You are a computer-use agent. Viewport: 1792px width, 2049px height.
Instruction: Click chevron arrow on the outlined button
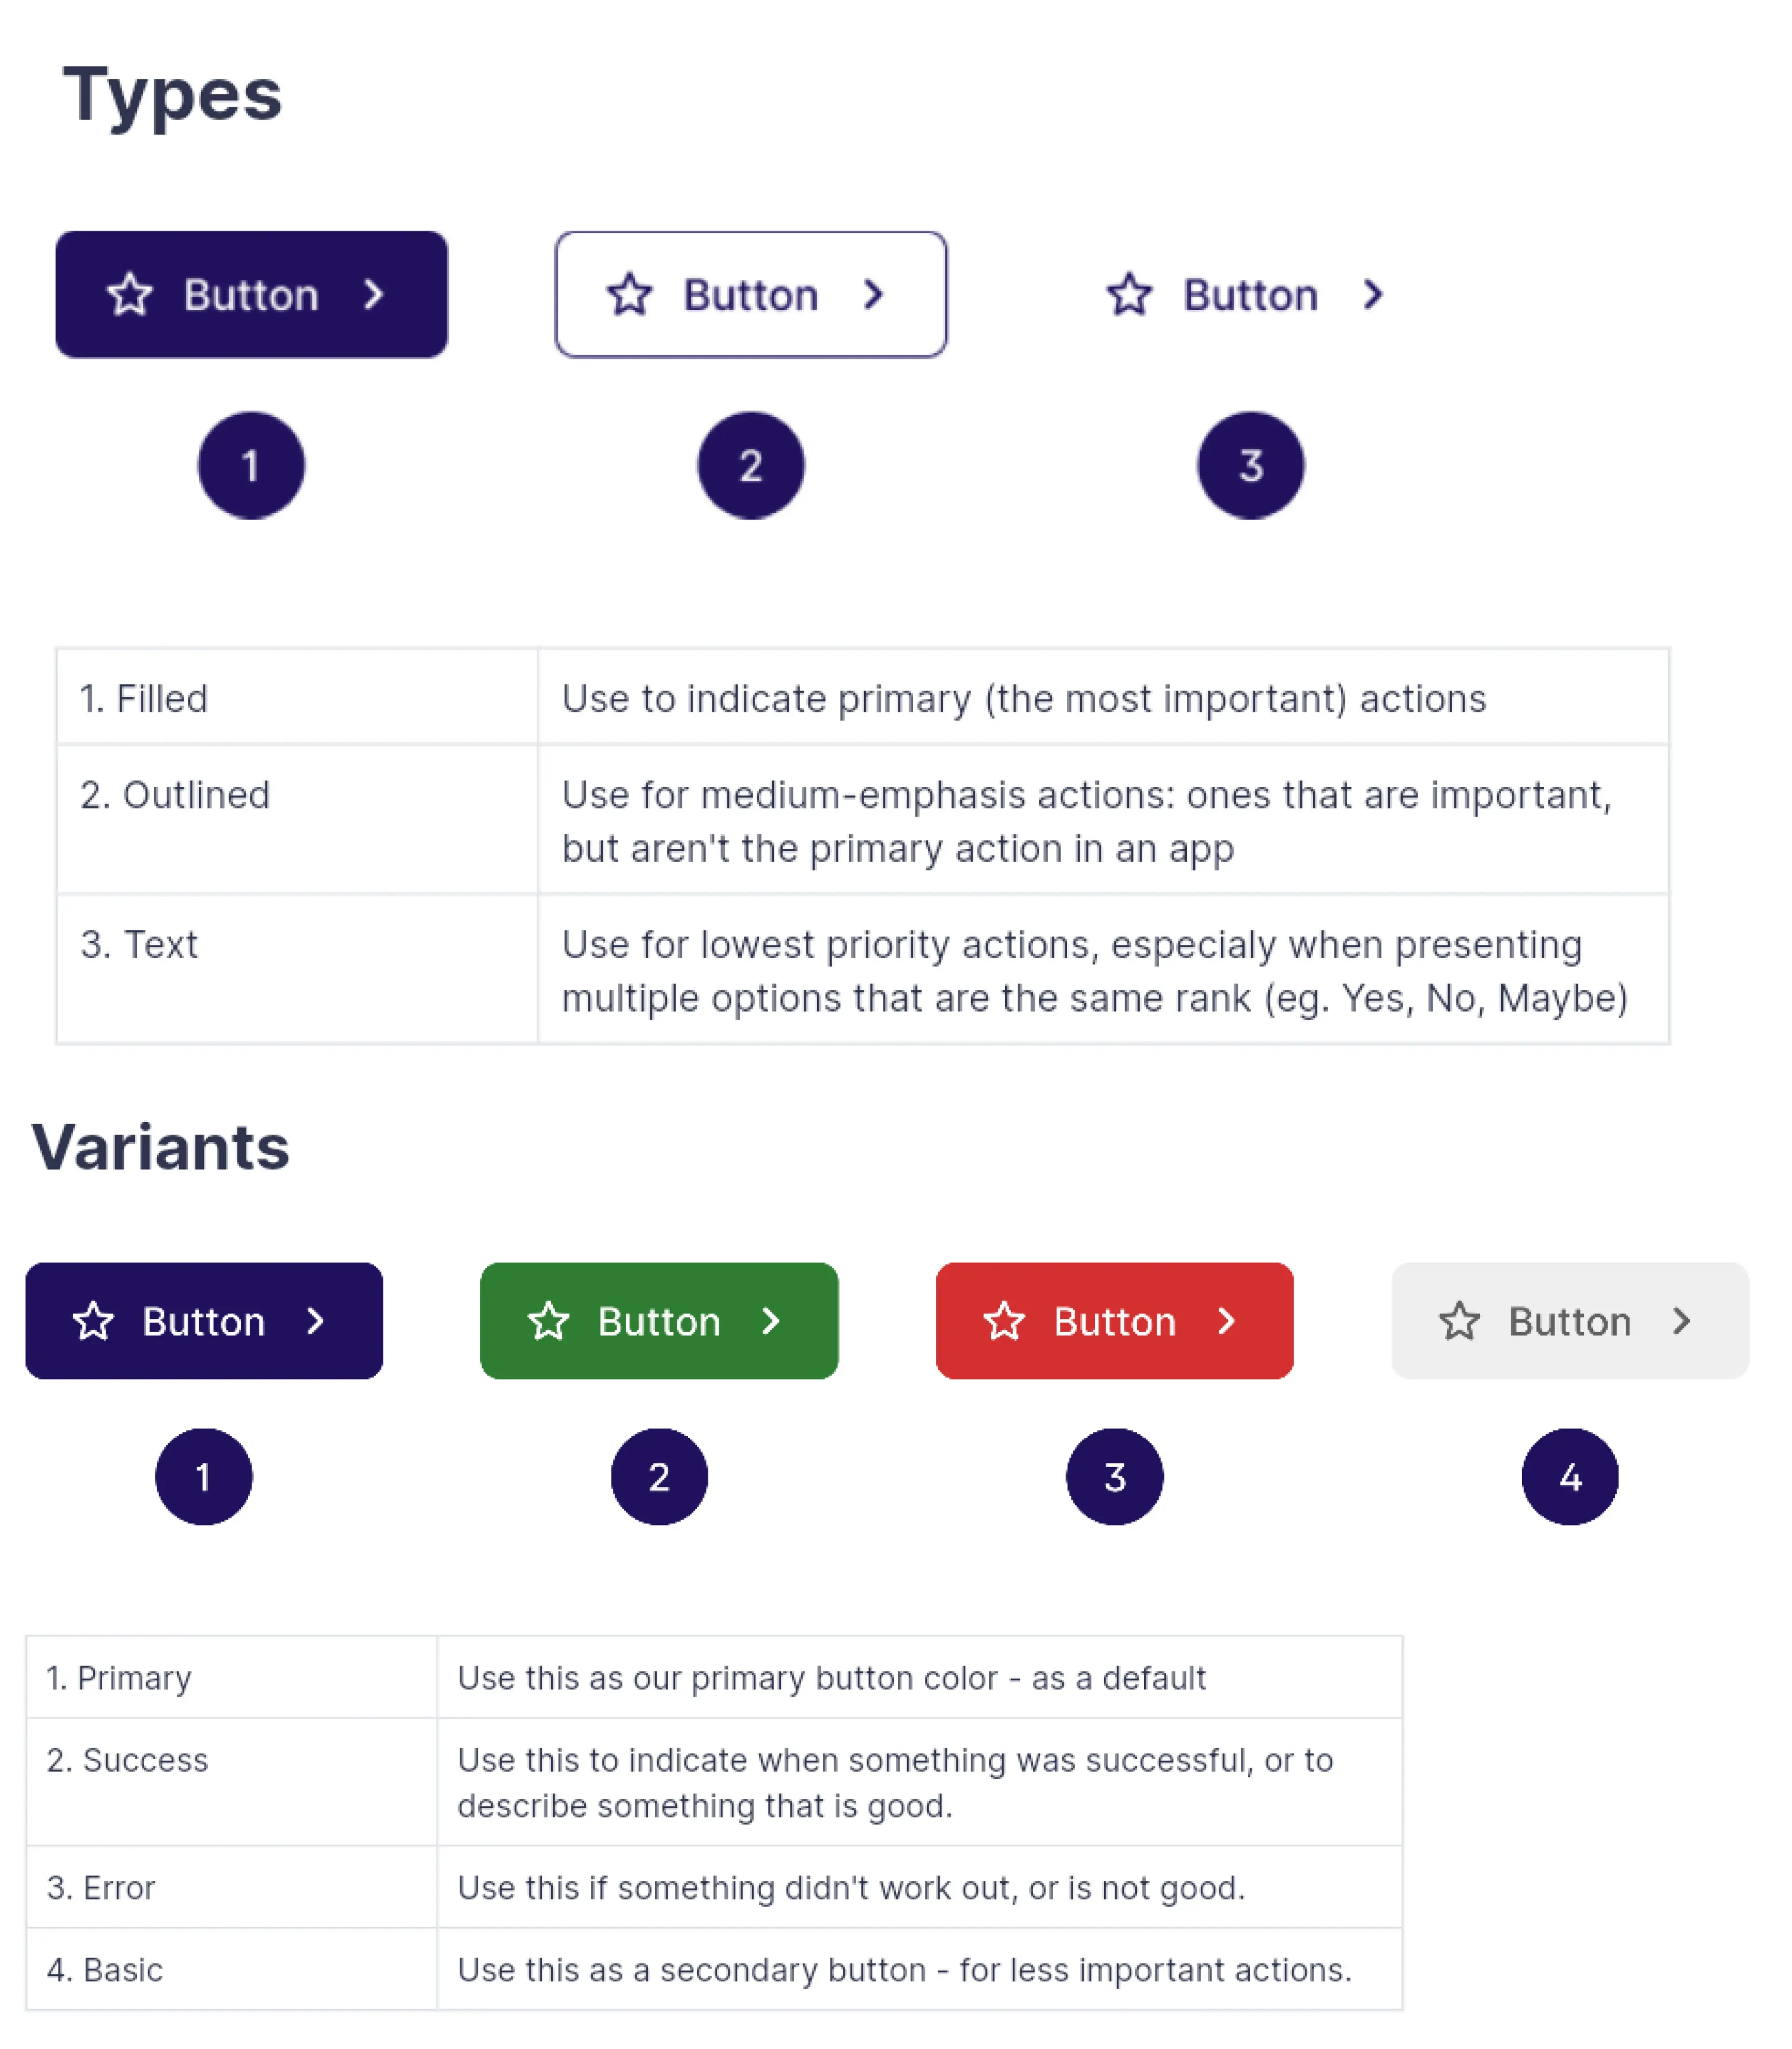click(874, 295)
